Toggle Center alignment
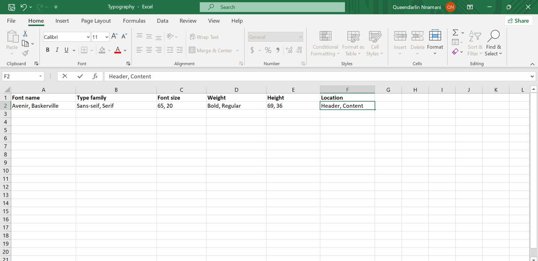 pyautogui.click(x=149, y=50)
